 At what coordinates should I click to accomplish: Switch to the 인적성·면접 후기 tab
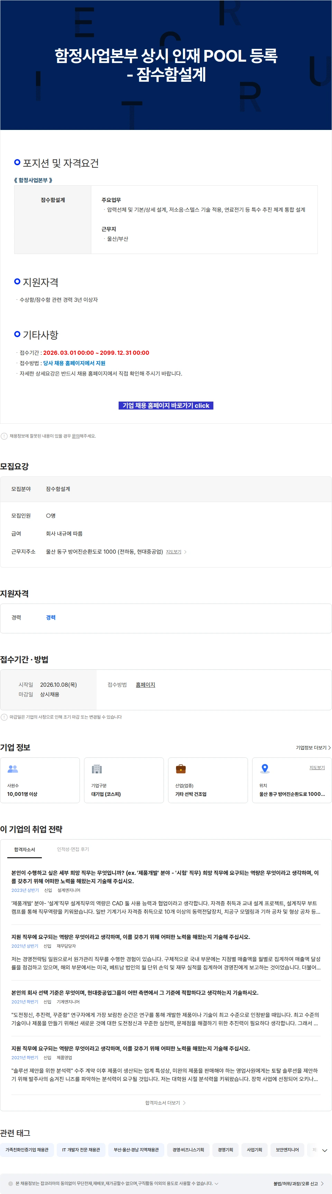pyautogui.click(x=73, y=850)
